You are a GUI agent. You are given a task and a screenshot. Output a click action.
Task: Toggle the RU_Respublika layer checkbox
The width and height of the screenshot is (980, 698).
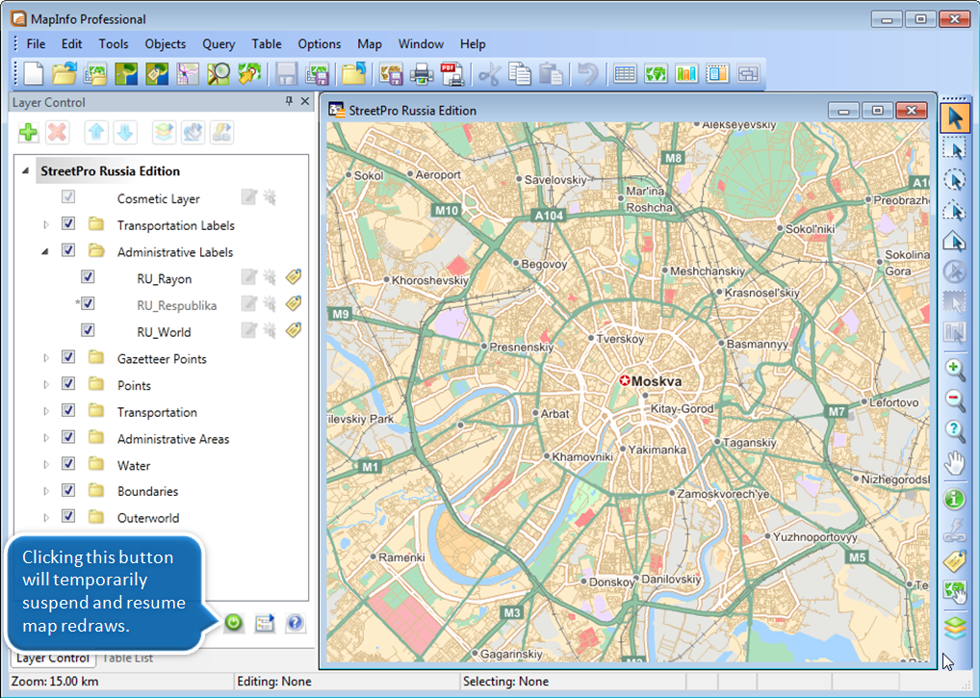[x=88, y=303]
